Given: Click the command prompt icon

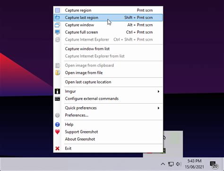Looking at the screenshot, I should pyautogui.click(x=57, y=99).
